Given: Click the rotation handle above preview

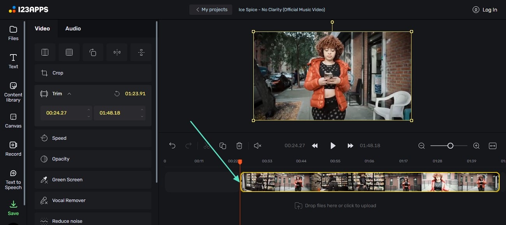Looking at the screenshot, I should pos(332,22).
